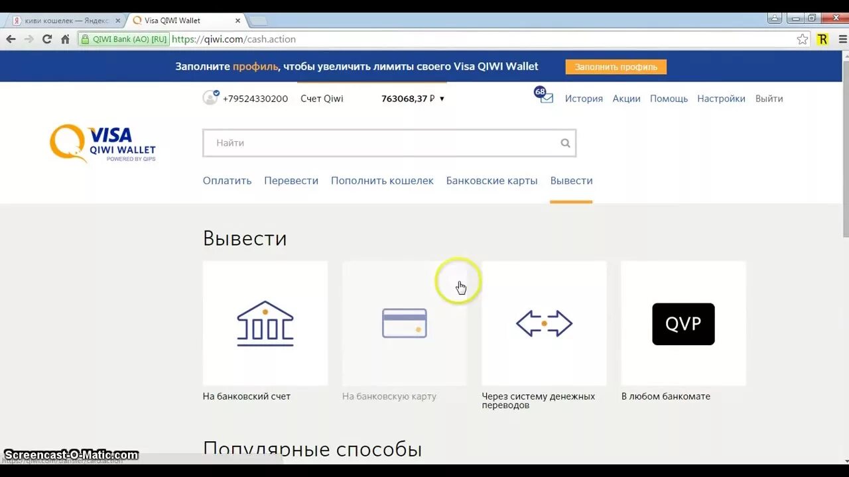Click the На банковский счет label
Viewport: 849px width, 477px height.
pyautogui.click(x=247, y=396)
